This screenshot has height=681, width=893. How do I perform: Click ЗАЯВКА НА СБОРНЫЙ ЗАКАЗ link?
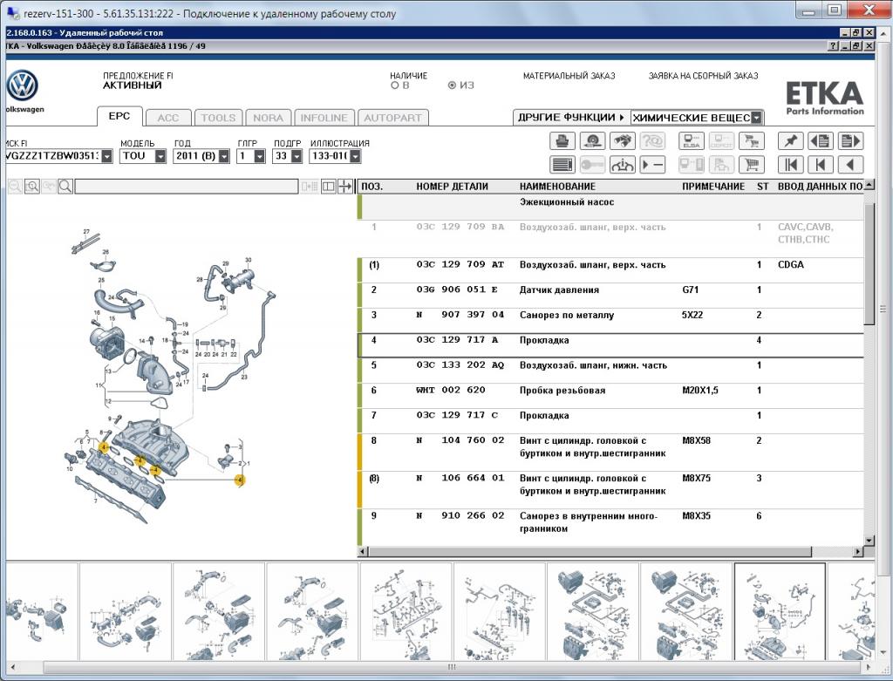[x=704, y=76]
